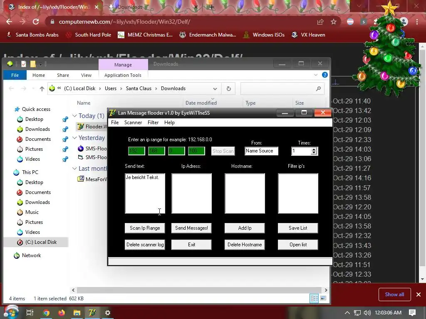Click the Save List button
The image size is (426, 319).
298,228
